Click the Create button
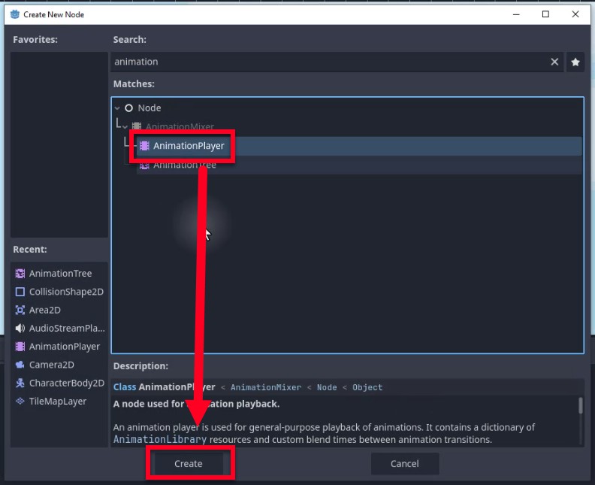 [189, 463]
